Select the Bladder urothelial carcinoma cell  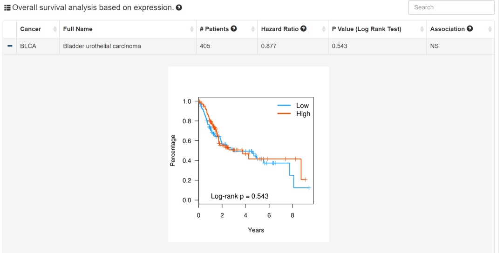point(102,46)
